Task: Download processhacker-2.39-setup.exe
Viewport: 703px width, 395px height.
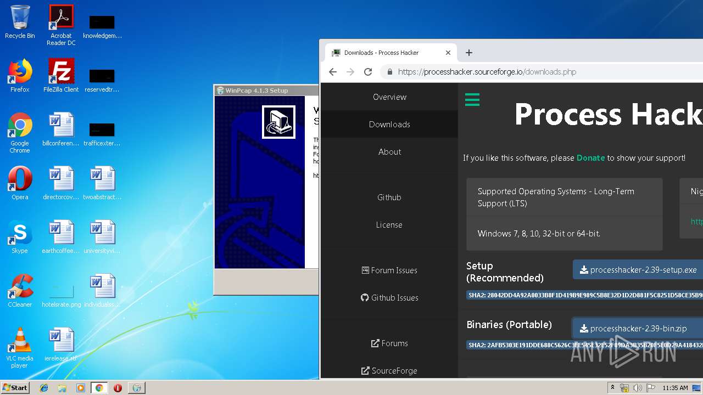Action: coord(638,270)
